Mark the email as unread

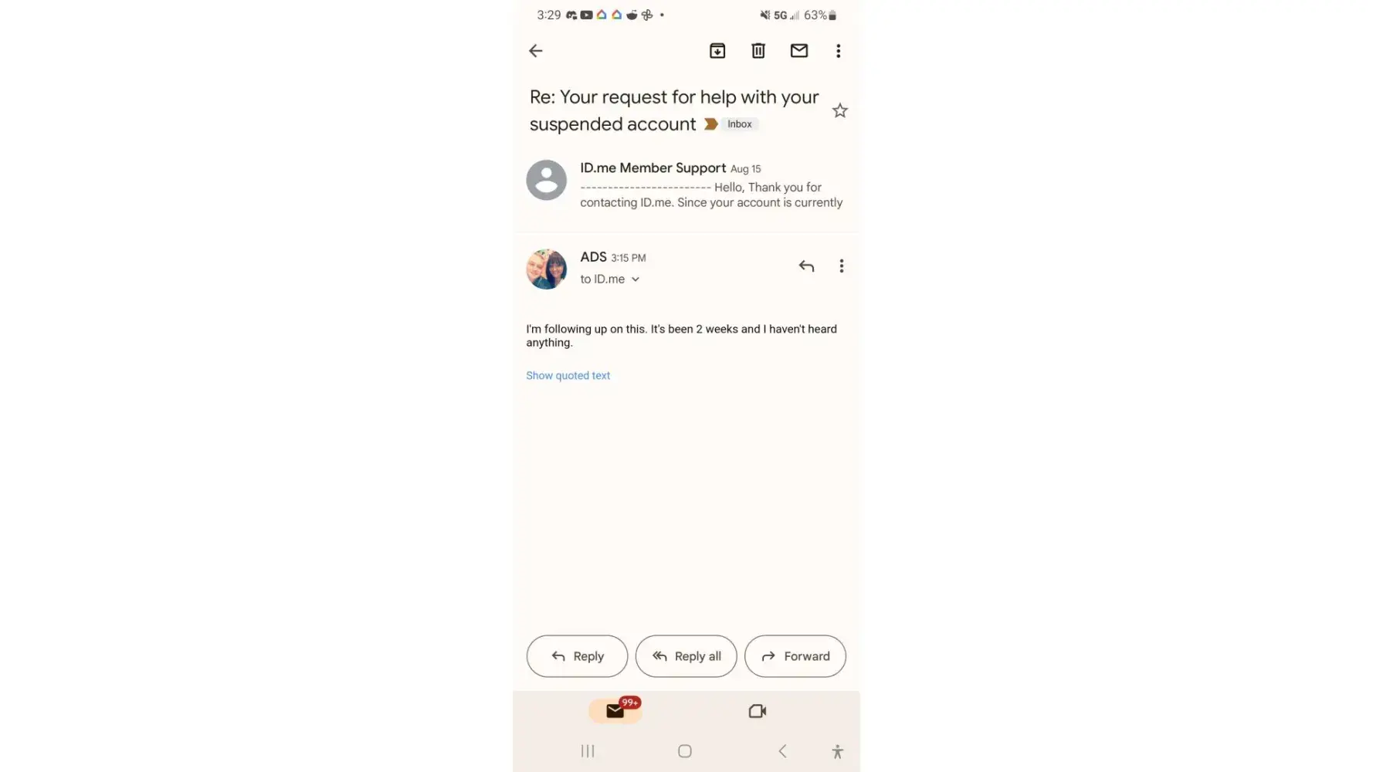[799, 51]
